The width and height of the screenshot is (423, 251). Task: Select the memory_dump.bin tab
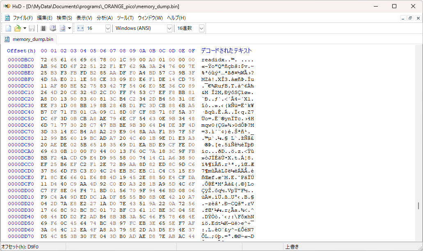[29, 39]
